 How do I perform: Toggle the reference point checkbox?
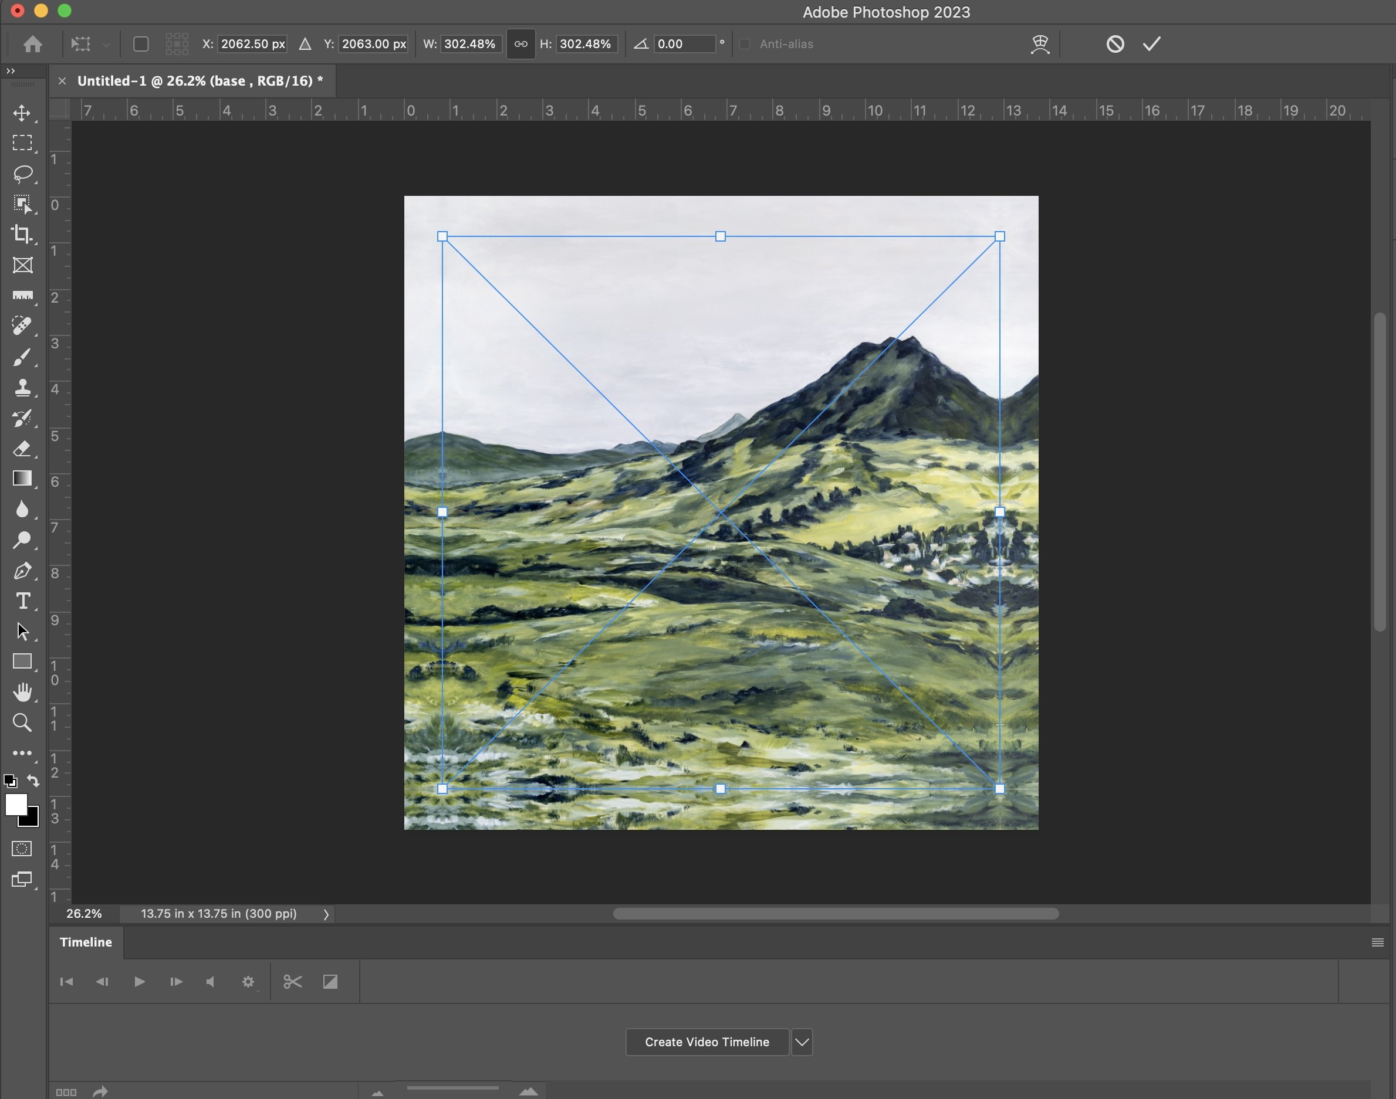click(x=141, y=44)
